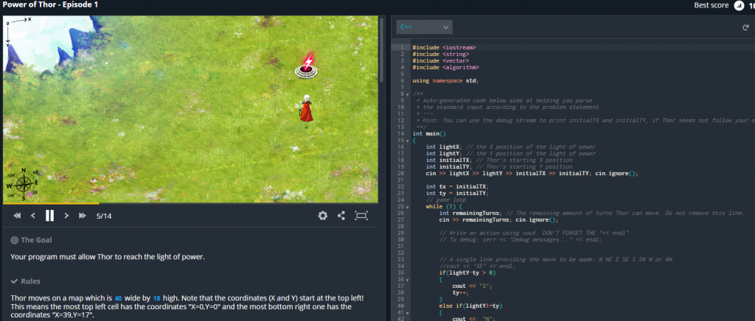Click line number 1 in editor gutter
This screenshot has height=321, width=755.
click(402, 48)
